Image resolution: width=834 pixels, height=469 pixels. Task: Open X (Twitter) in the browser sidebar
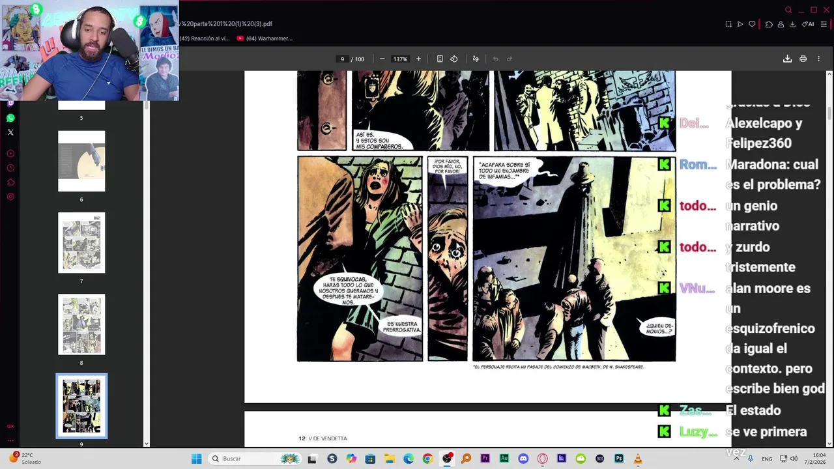(10, 132)
